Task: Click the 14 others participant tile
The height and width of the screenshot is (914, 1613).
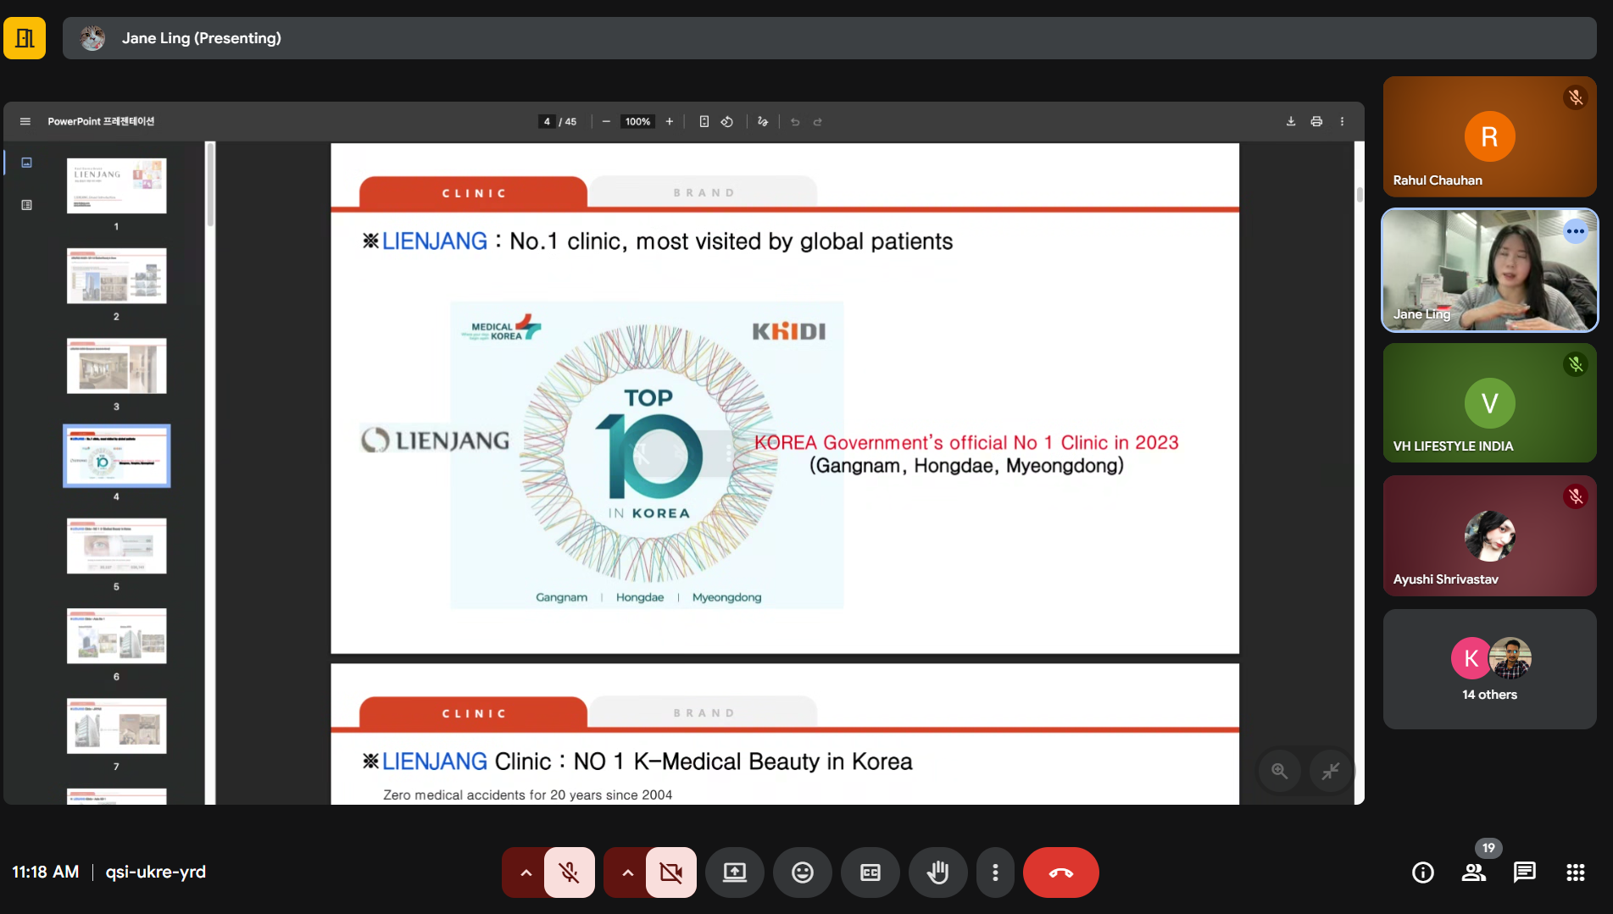Action: coord(1489,669)
